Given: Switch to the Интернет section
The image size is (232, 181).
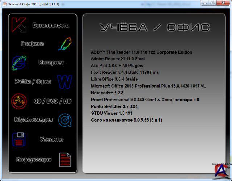Looking at the screenshot, I should pos(51,63).
